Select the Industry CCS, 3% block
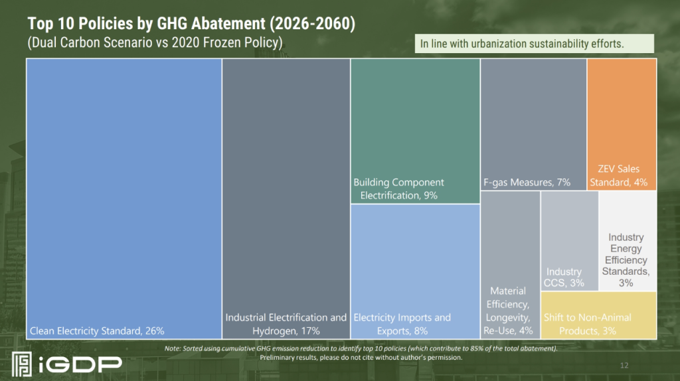Viewport: 680px width, 381px height. click(569, 241)
